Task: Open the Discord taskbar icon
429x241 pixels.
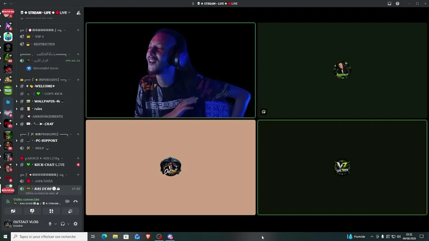Action: (x=170, y=237)
